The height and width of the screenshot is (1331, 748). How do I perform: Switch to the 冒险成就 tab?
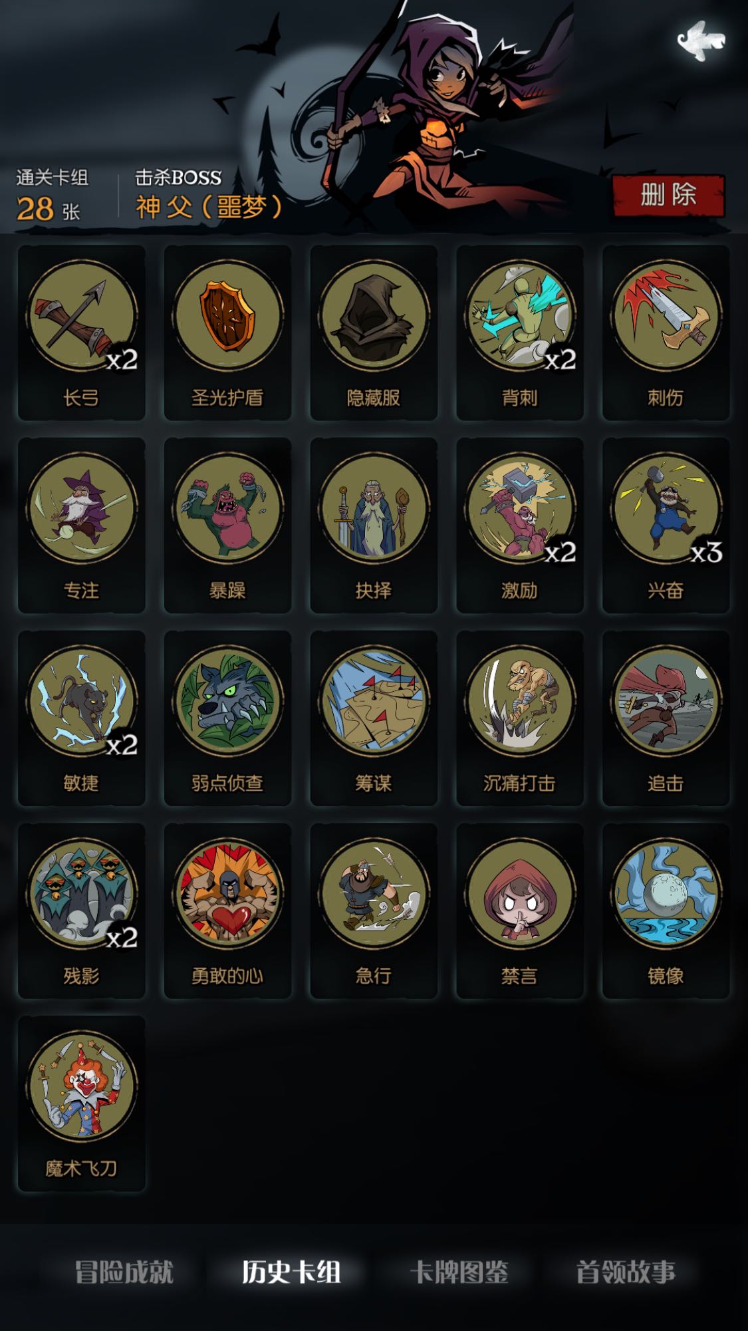tap(124, 1272)
